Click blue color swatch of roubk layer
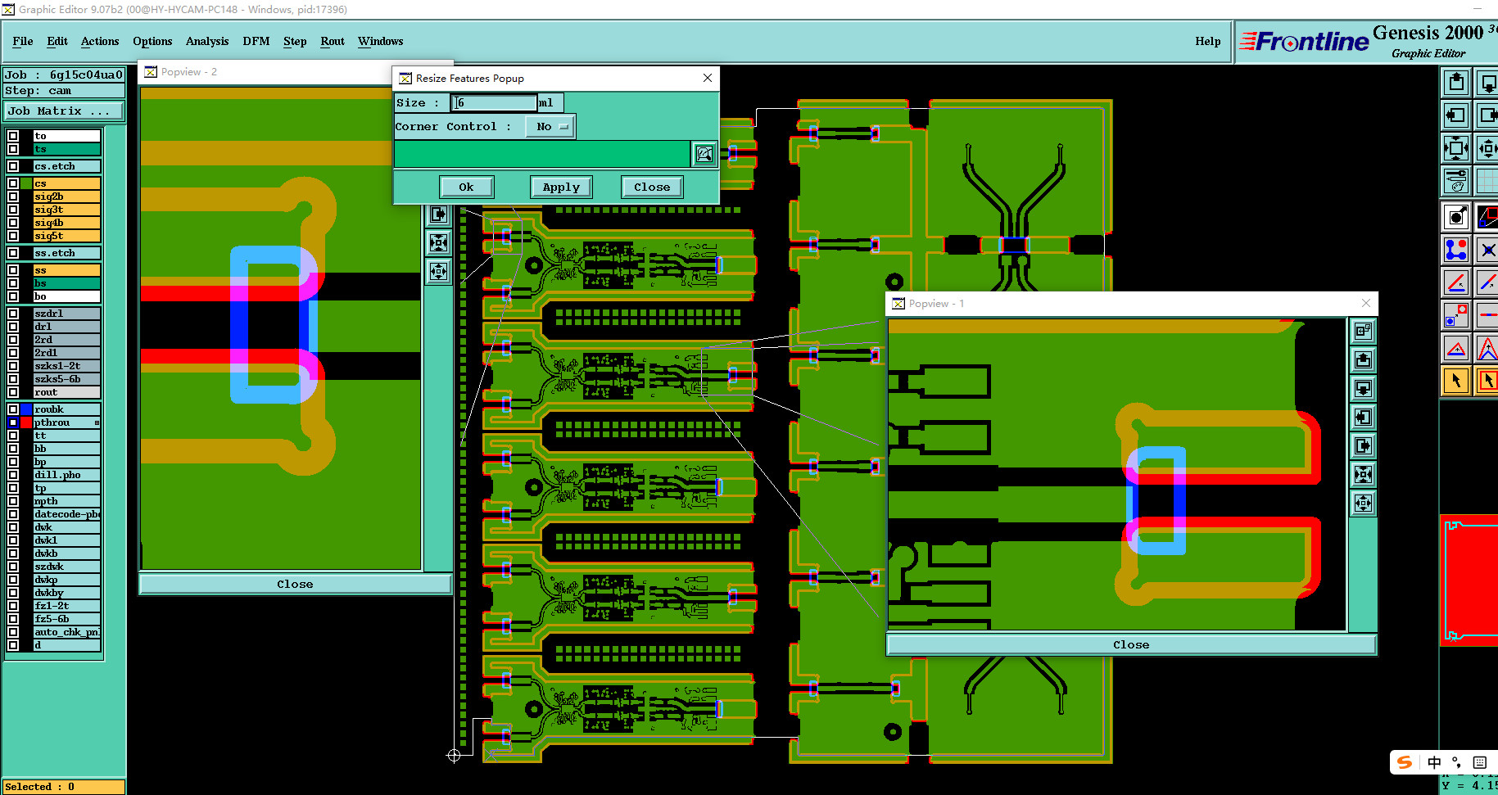1498x795 pixels. pyautogui.click(x=26, y=409)
